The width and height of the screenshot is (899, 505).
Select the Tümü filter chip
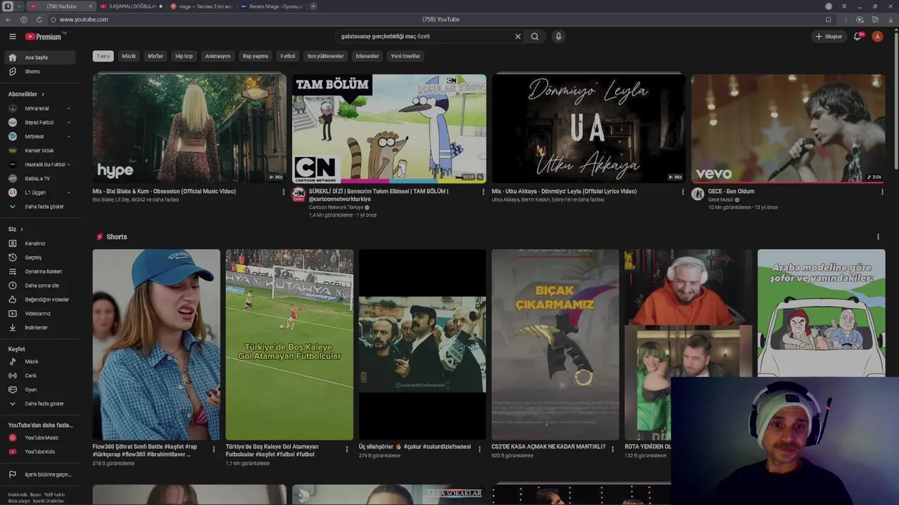(x=103, y=56)
